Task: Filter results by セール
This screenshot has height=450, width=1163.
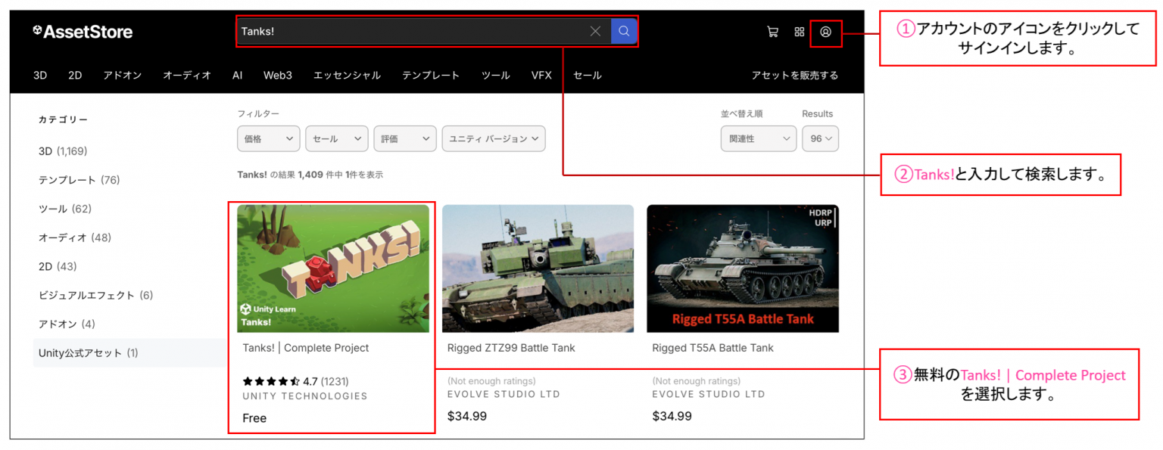Action: point(336,138)
